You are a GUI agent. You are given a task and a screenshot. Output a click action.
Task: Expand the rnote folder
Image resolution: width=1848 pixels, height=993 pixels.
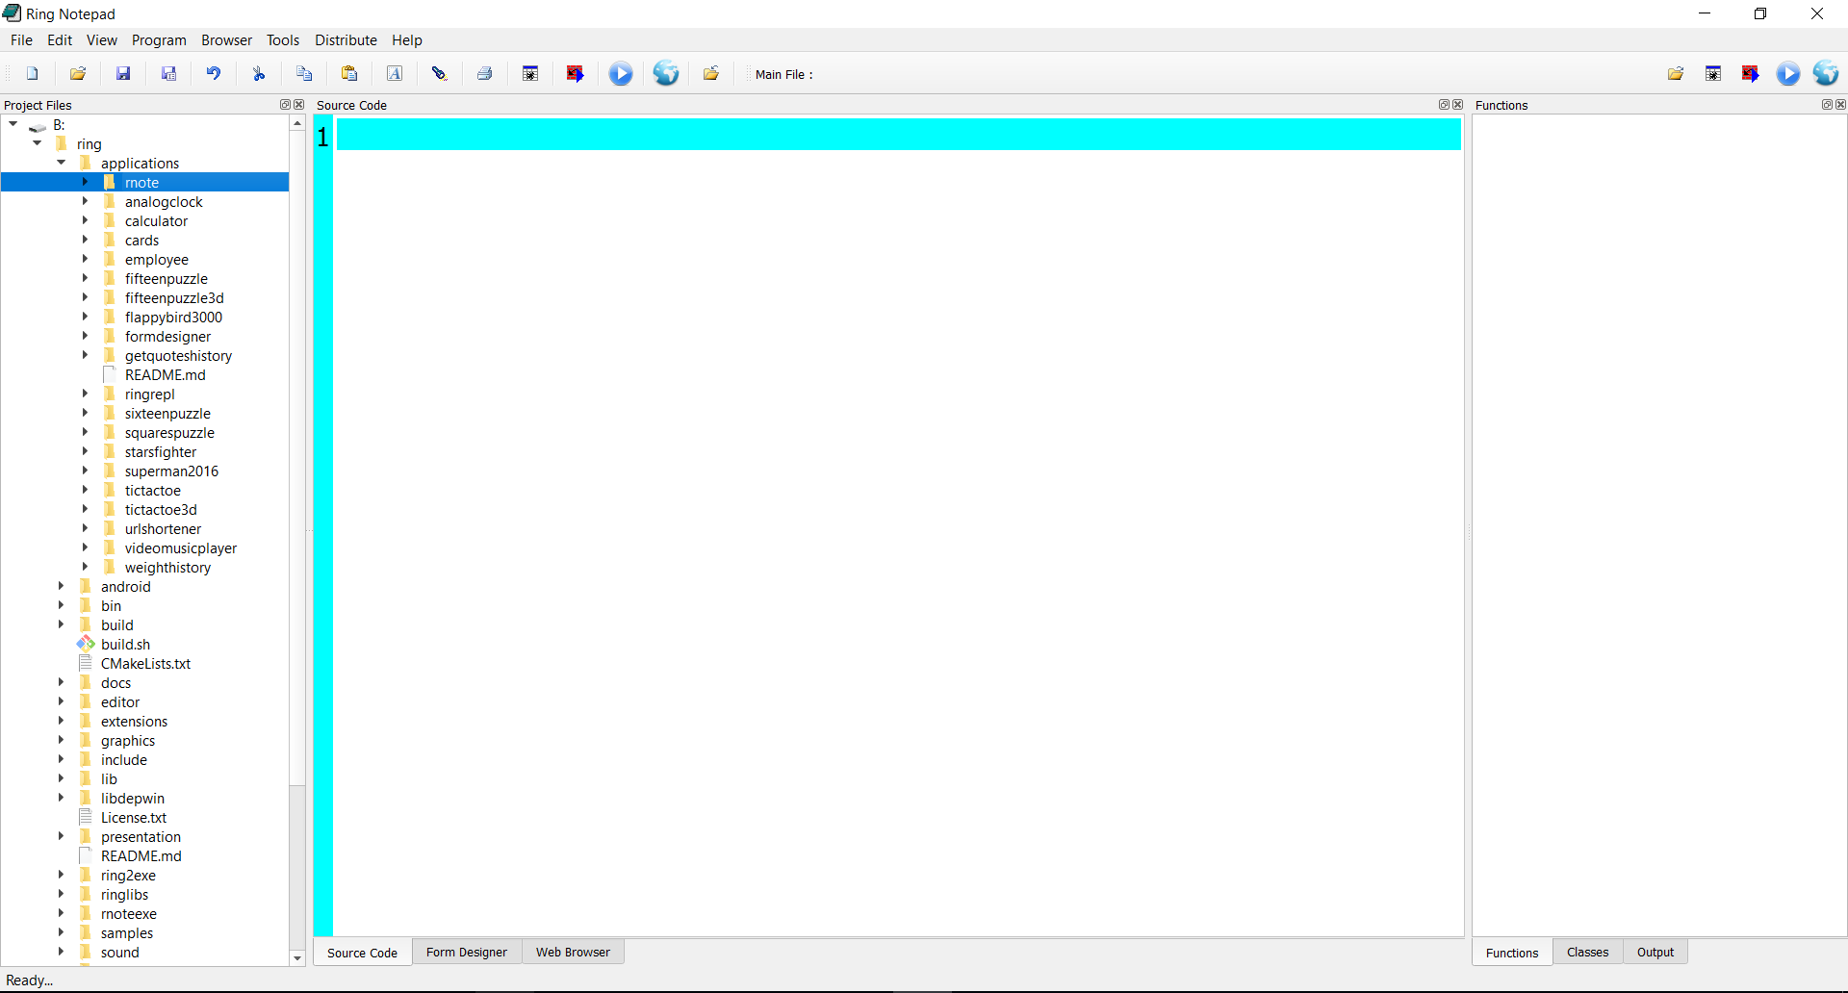coord(85,182)
